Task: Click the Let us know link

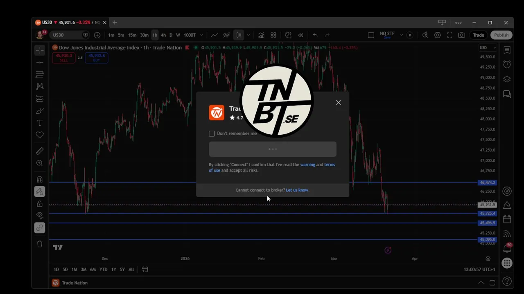Action: [x=297, y=190]
